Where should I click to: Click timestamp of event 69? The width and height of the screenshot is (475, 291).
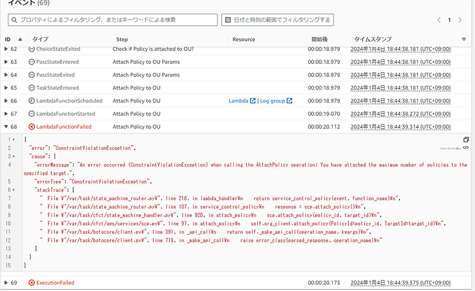coord(401,283)
